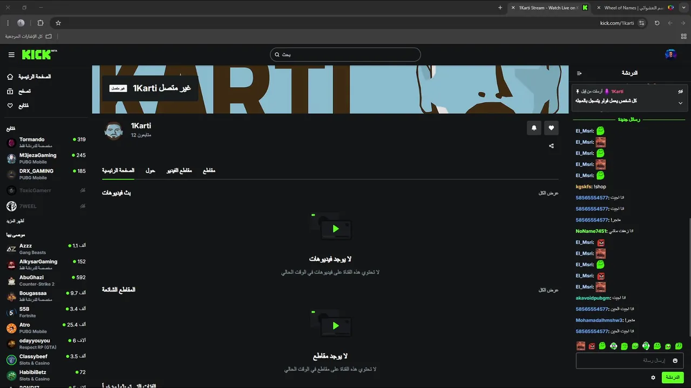Open the user profile avatar at top right
The width and height of the screenshot is (691, 388).
(671, 54)
